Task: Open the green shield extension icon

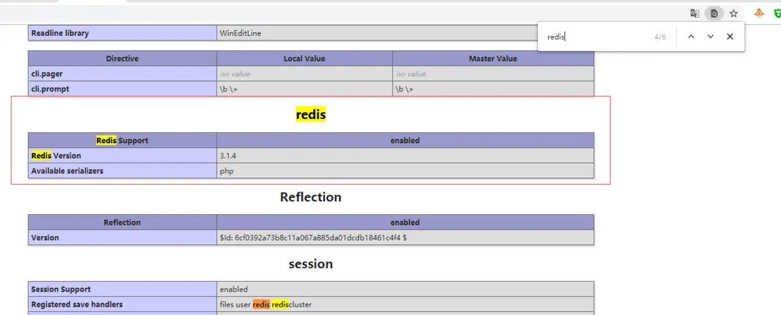Action: (x=777, y=13)
